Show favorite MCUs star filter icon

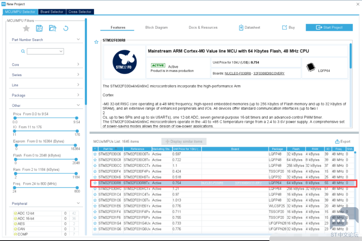(x=26, y=29)
